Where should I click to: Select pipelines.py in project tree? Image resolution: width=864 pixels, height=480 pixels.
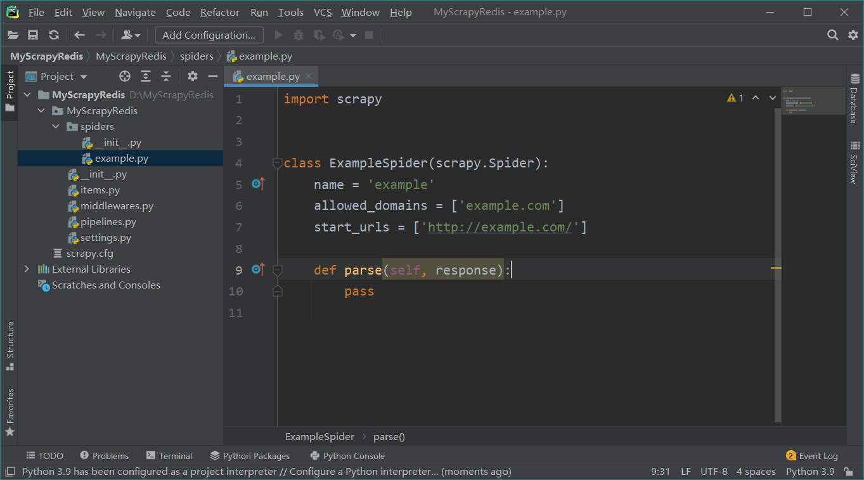pos(108,222)
